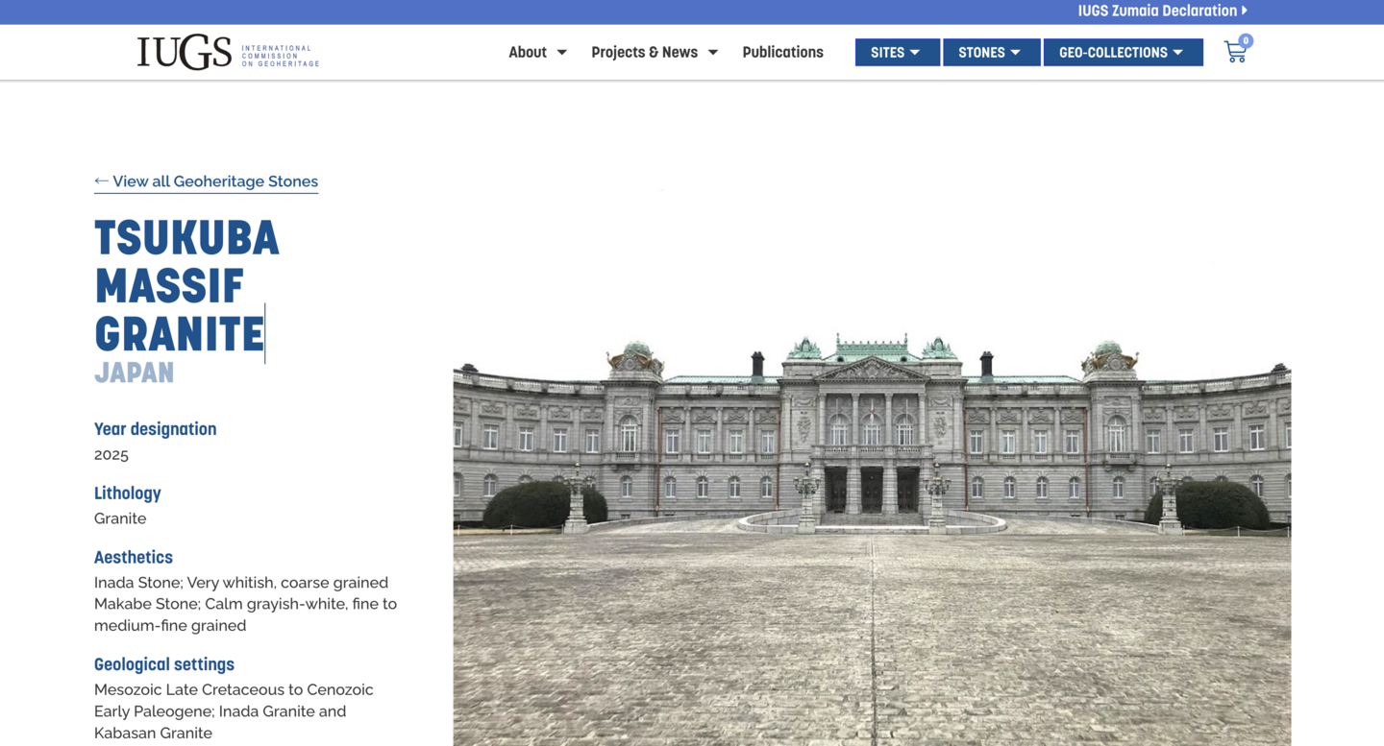Click the JAPAN subtitle text
The width and height of the screenshot is (1384, 746).
click(134, 373)
